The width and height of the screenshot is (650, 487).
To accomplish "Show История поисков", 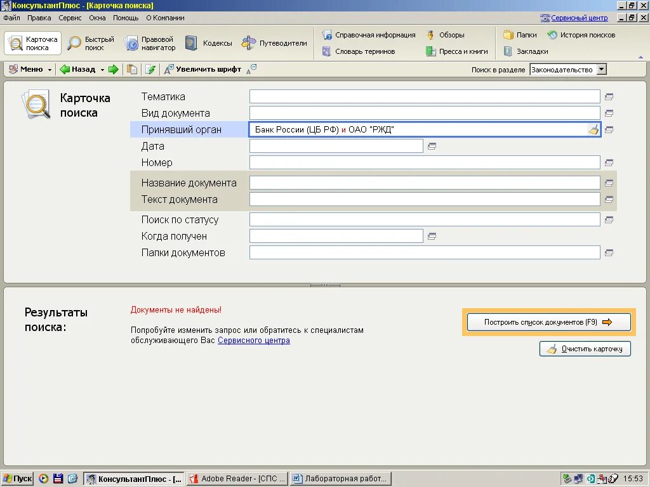I will click(581, 35).
